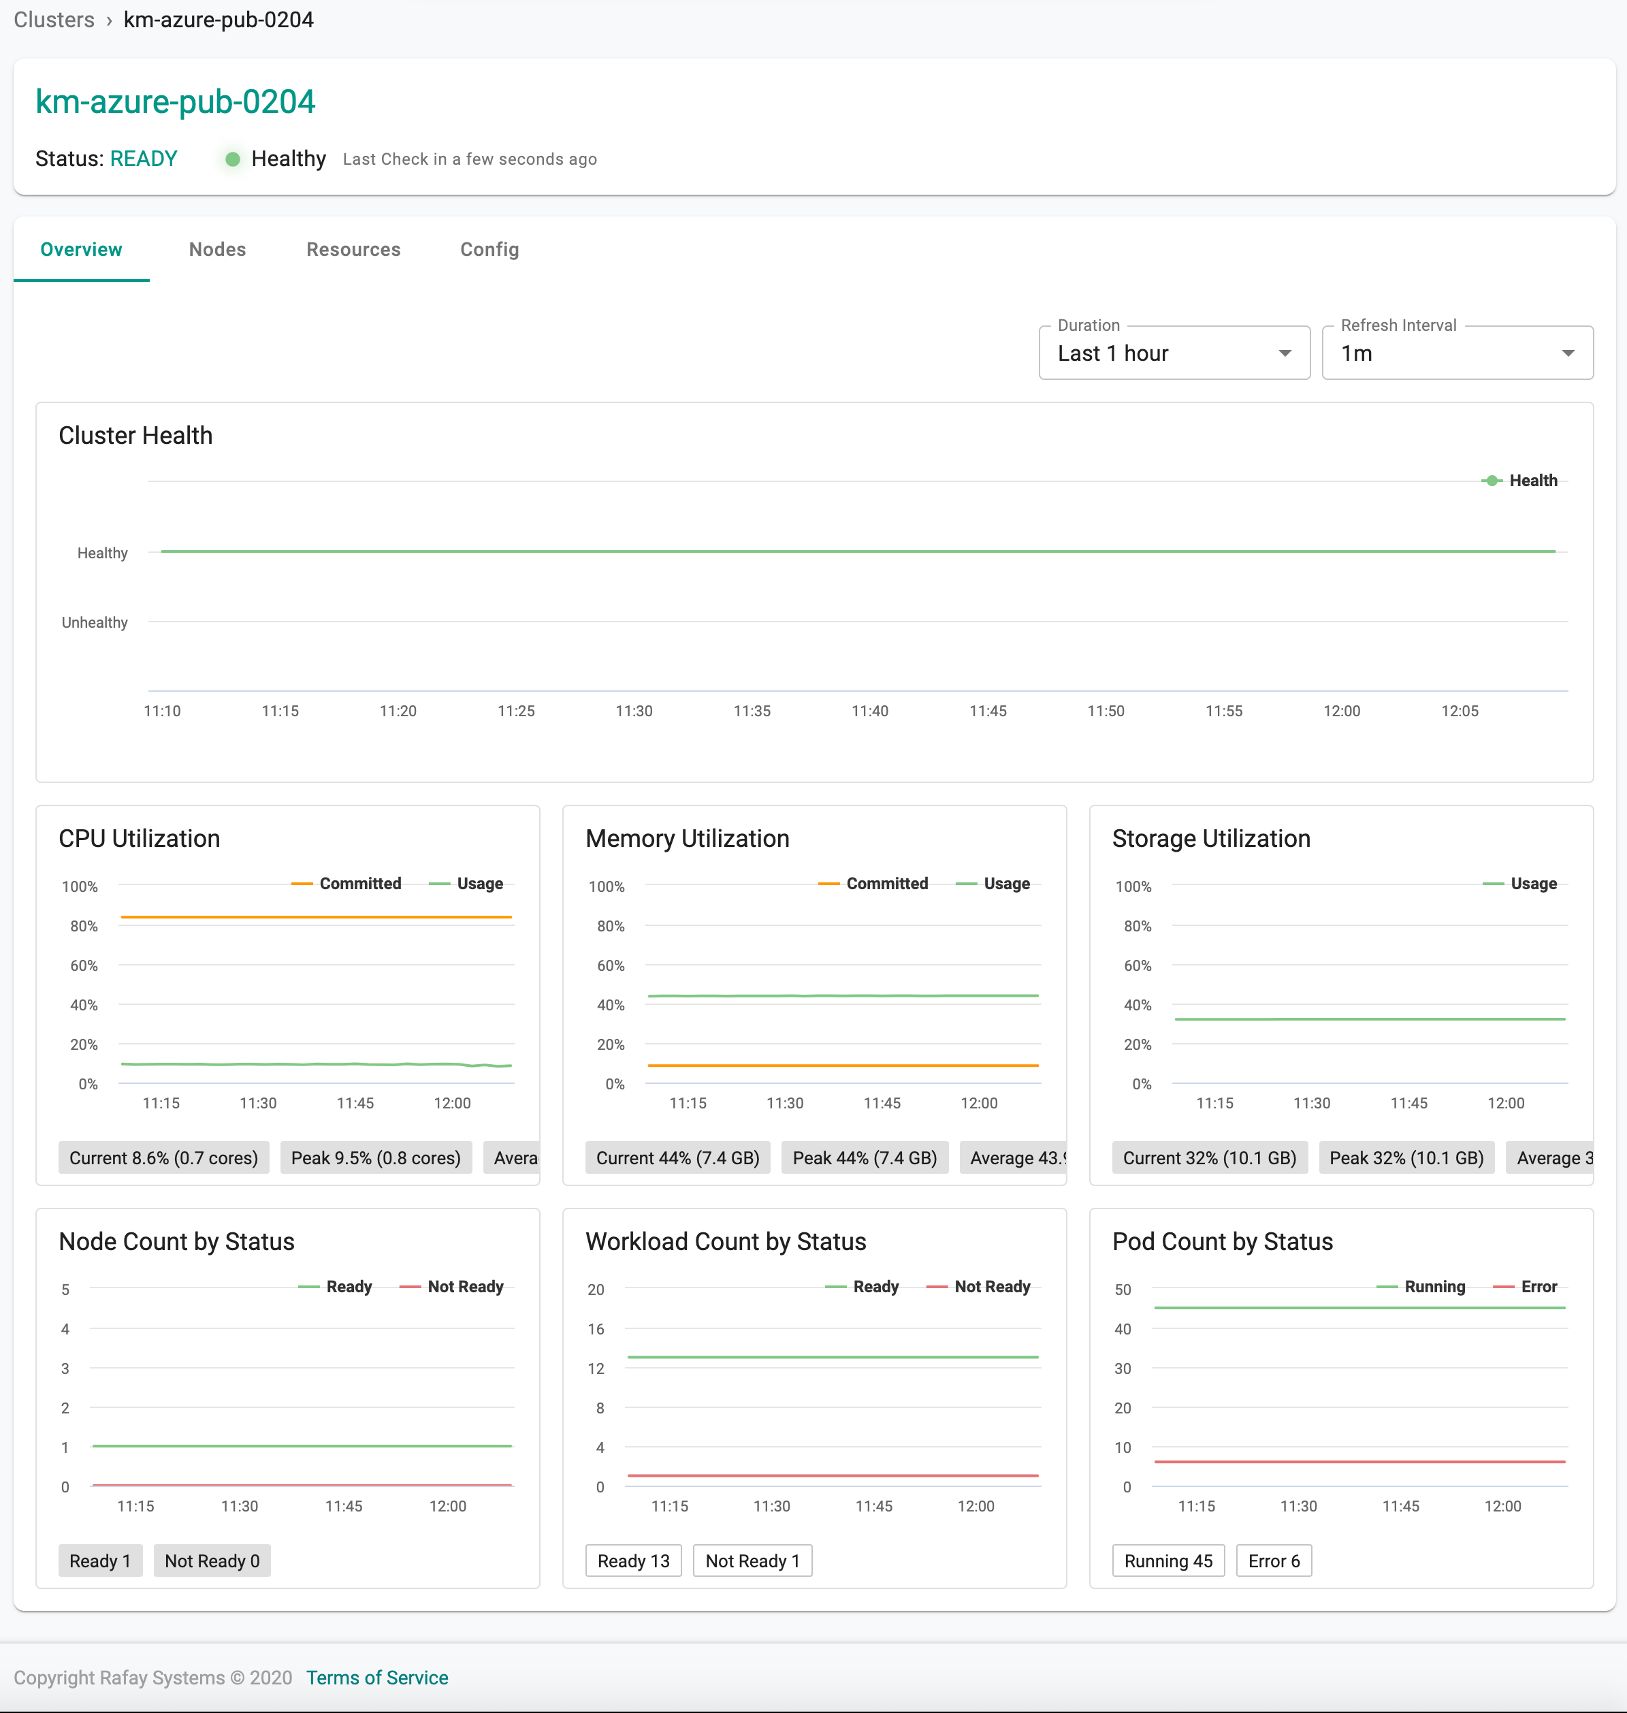Open the Resources tab
Viewport: 1627px width, 1713px height.
[x=353, y=250]
